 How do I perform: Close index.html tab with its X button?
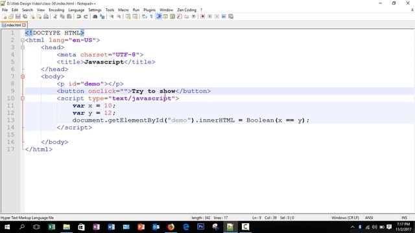(x=24, y=25)
